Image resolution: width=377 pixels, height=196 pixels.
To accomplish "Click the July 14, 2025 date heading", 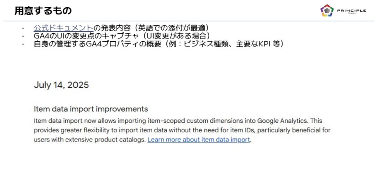I will [61, 85].
